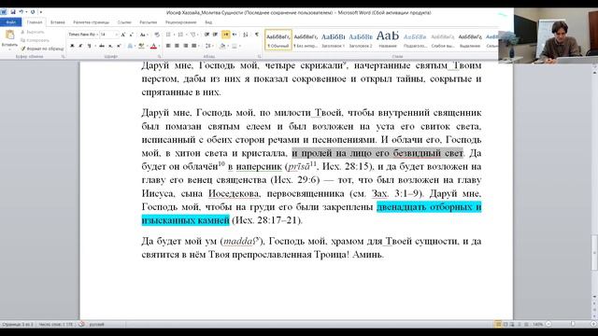Justify the paragraph text
This screenshot has height=336, width=598.
point(193,46)
